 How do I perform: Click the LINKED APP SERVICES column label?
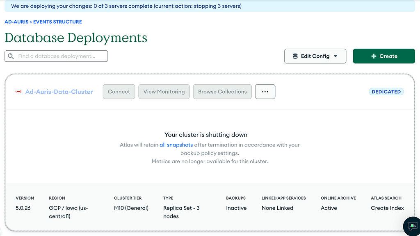click(x=284, y=198)
